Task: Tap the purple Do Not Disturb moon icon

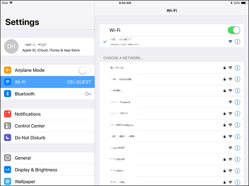Action: tap(8, 138)
